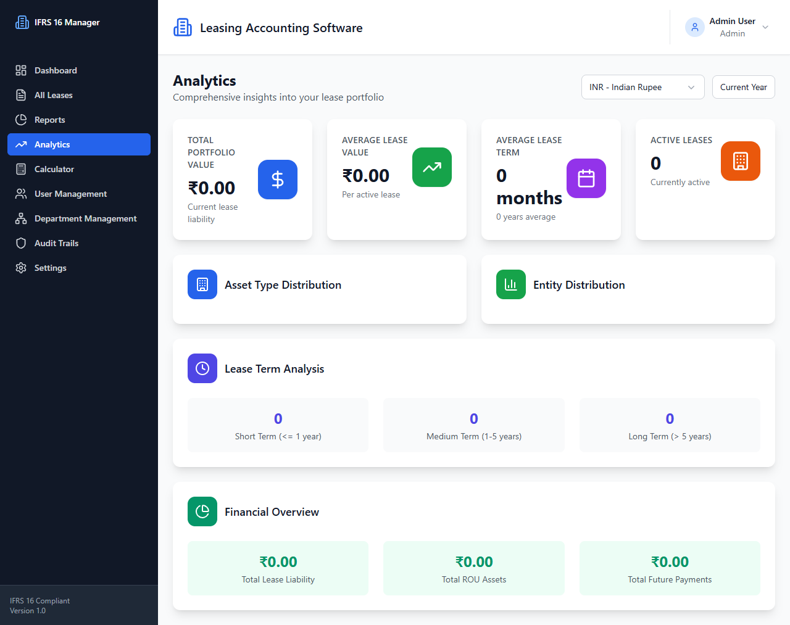Click the Total ROU Assets value

pos(474,561)
